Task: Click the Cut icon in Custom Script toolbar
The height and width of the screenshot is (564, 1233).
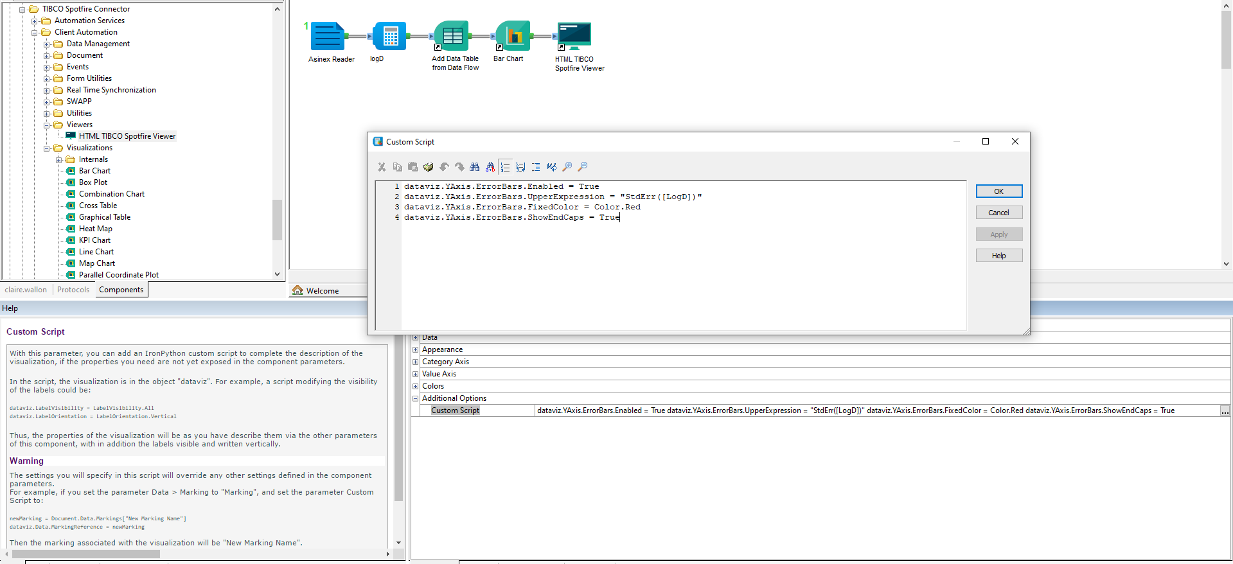Action: point(382,167)
